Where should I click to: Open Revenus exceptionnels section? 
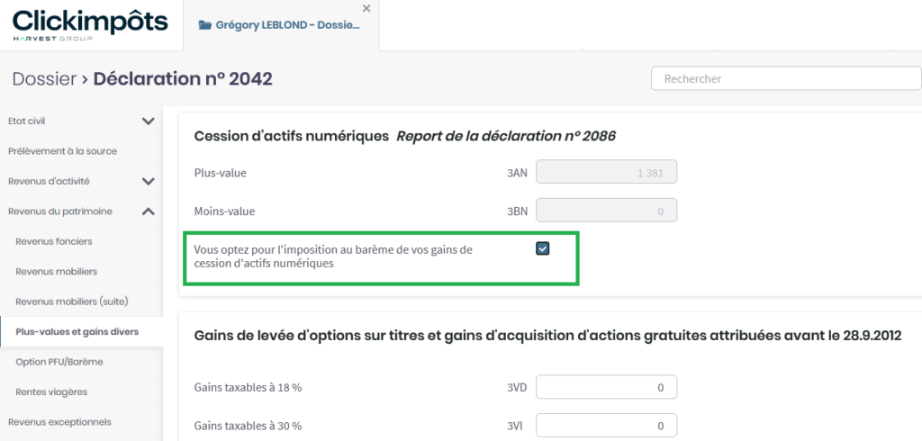[x=59, y=421]
